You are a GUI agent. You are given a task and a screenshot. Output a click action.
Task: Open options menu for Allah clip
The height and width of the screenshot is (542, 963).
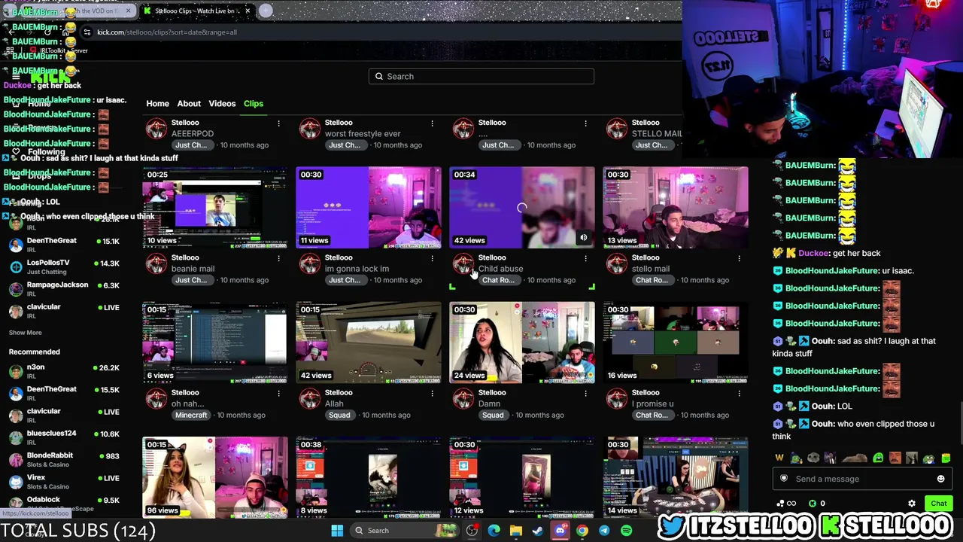tap(432, 393)
